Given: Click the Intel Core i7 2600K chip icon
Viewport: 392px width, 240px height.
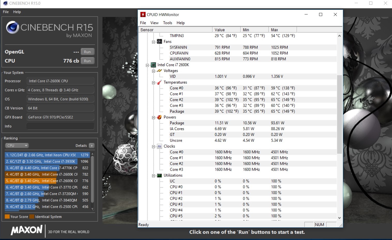Looking at the screenshot, I should (153, 65).
